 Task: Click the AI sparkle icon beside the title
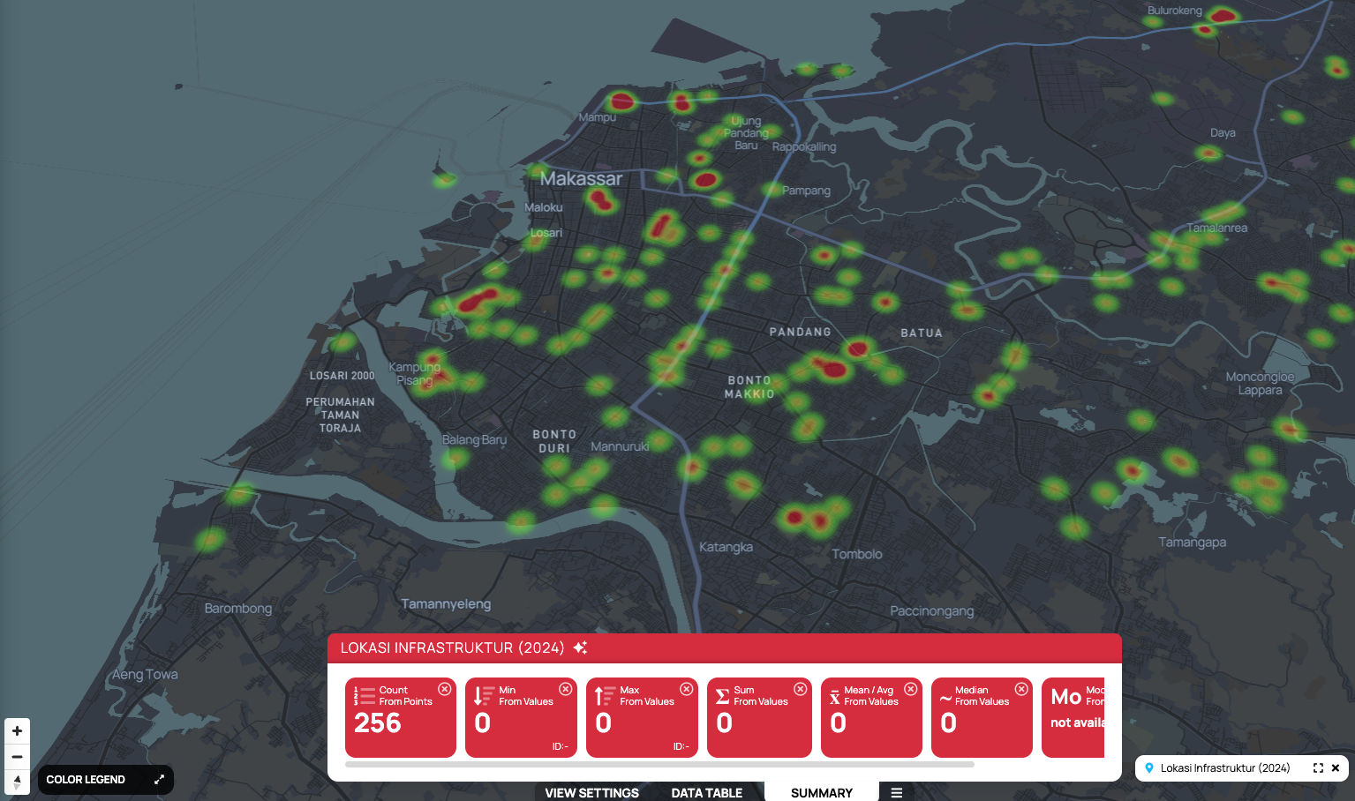(x=580, y=648)
